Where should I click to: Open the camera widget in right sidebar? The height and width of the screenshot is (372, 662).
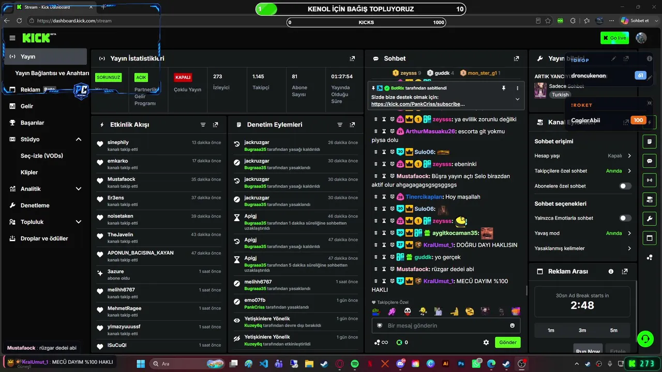point(650,199)
